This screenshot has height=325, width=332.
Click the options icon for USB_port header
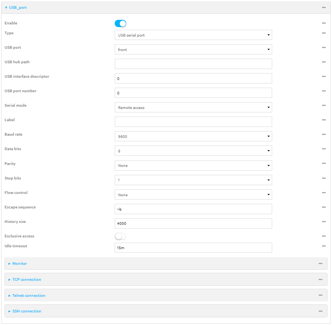click(x=324, y=8)
